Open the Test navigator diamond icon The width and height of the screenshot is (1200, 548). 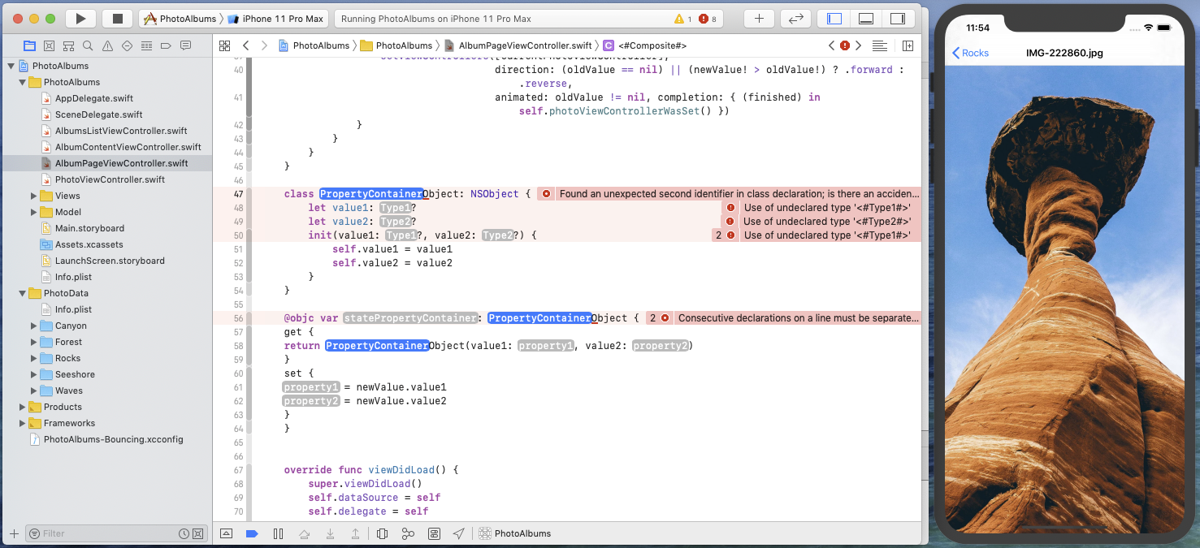pos(127,45)
